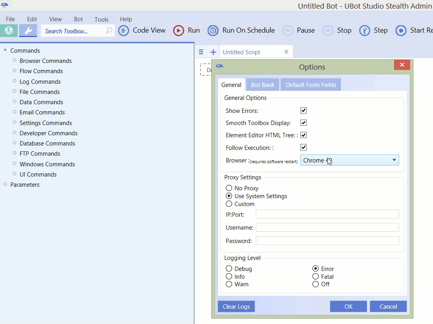The height and width of the screenshot is (324, 433).
Task: Expand Log Commands category
Action: 15,81
